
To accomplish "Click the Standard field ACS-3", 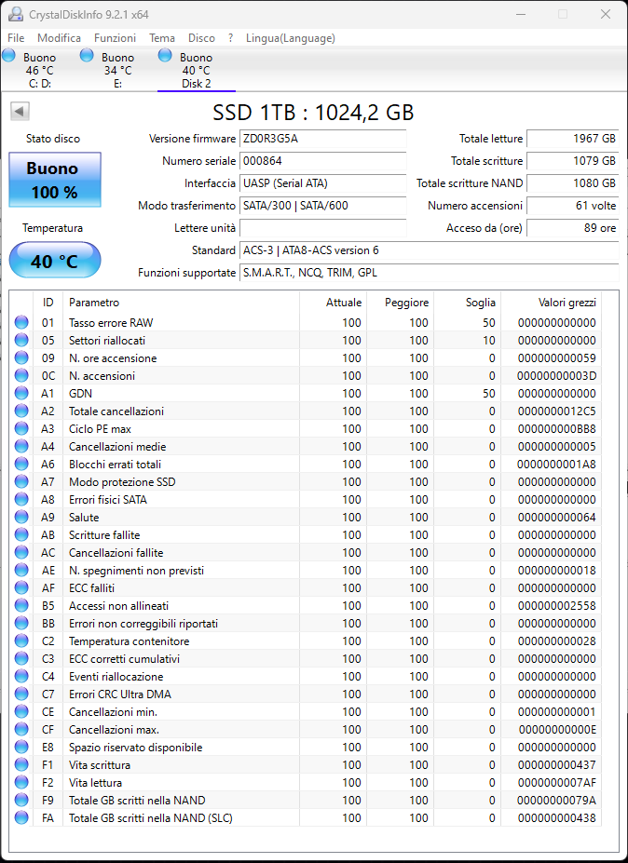I will (x=430, y=250).
